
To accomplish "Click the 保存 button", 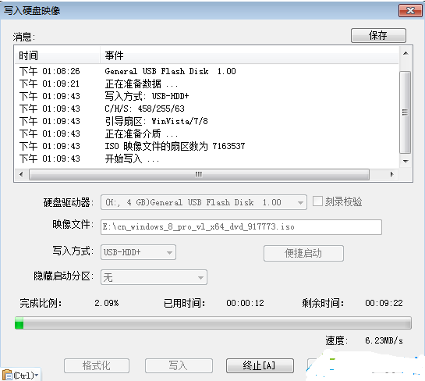I will pos(378,36).
